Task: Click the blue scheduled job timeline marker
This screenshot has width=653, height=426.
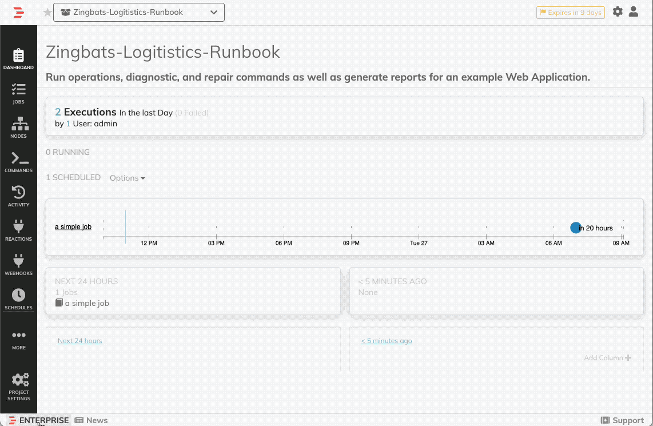Action: click(x=575, y=228)
